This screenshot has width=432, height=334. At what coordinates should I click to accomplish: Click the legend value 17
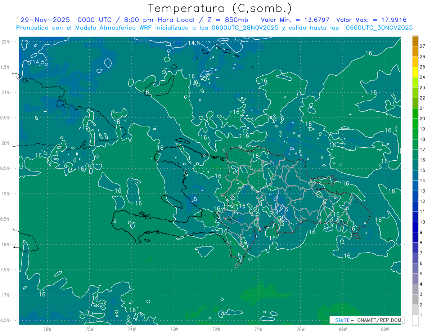coord(423,150)
